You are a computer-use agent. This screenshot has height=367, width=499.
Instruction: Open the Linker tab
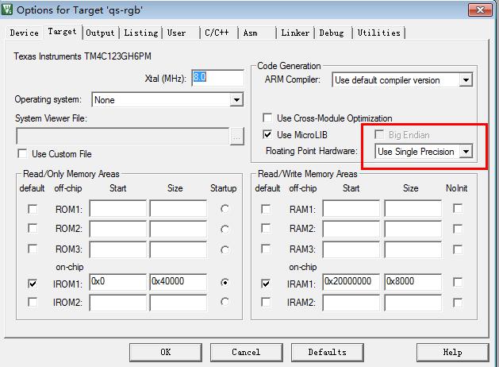pyautogui.click(x=295, y=33)
